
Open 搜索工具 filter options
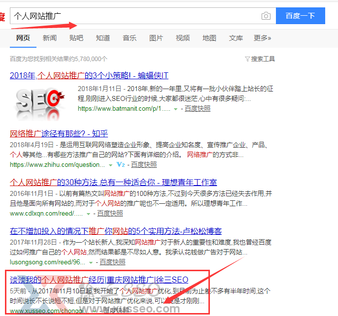[x=263, y=59]
